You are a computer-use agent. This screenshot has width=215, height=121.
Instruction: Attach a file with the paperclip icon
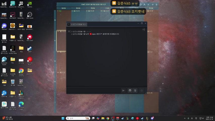pyautogui.click(x=135, y=90)
